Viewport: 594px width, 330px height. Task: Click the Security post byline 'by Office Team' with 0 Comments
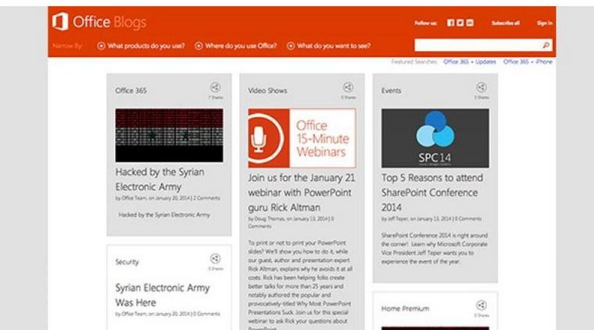point(167,314)
